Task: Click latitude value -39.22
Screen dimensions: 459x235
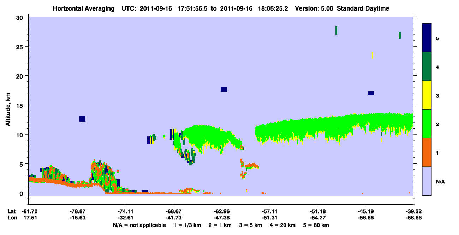Action: point(413,211)
